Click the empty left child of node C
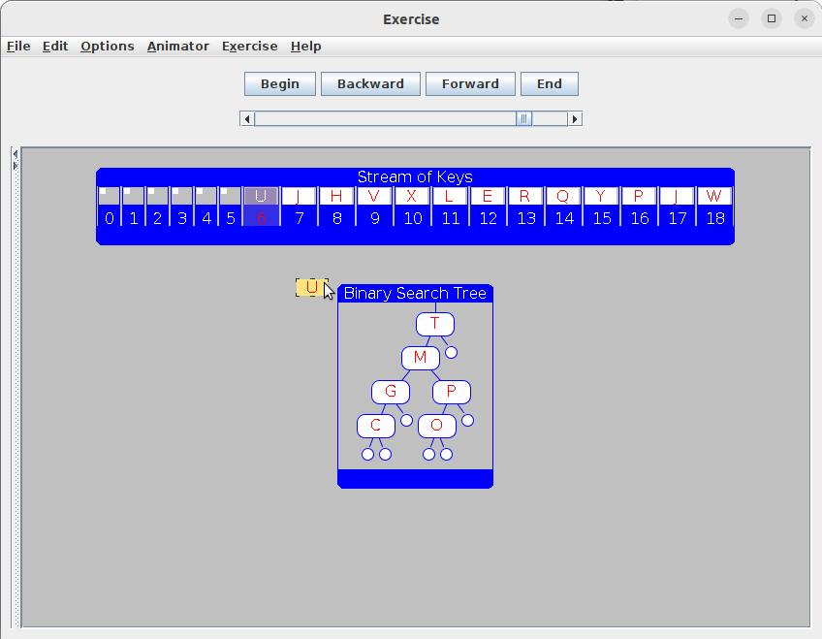This screenshot has height=639, width=822. point(367,454)
